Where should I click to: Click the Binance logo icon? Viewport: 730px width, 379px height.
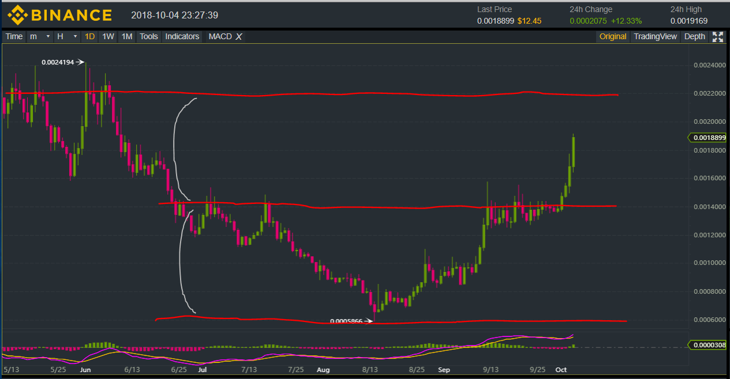point(16,14)
